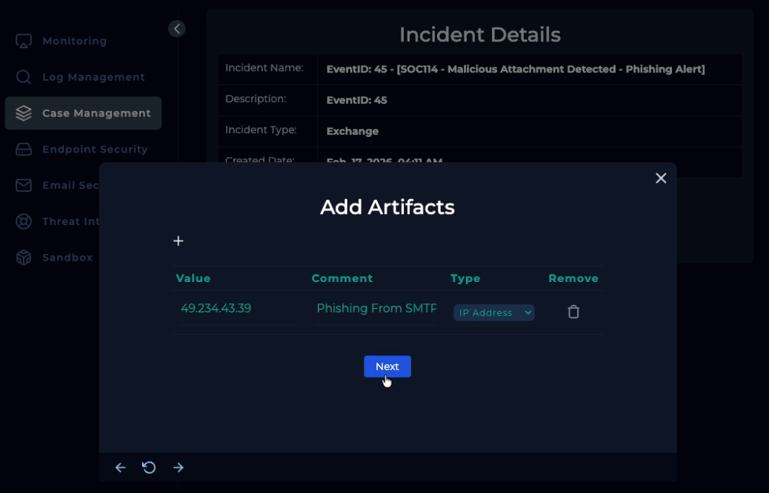Collapse the left sidebar
Viewport: 769px width, 493px height.
click(176, 29)
